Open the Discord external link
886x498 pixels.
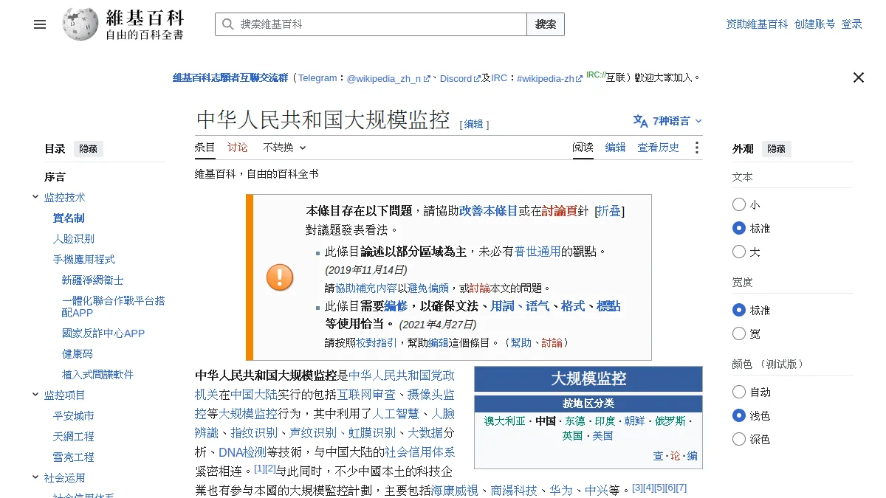(460, 78)
